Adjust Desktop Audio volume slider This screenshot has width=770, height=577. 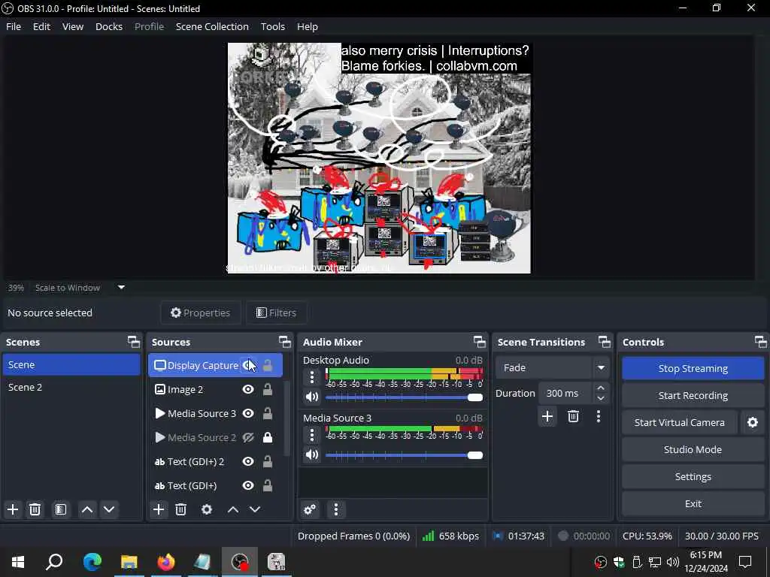[x=404, y=397]
